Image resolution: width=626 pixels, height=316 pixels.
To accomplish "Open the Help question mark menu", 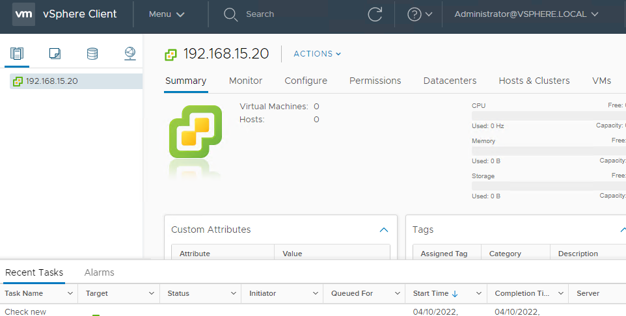I will point(414,14).
